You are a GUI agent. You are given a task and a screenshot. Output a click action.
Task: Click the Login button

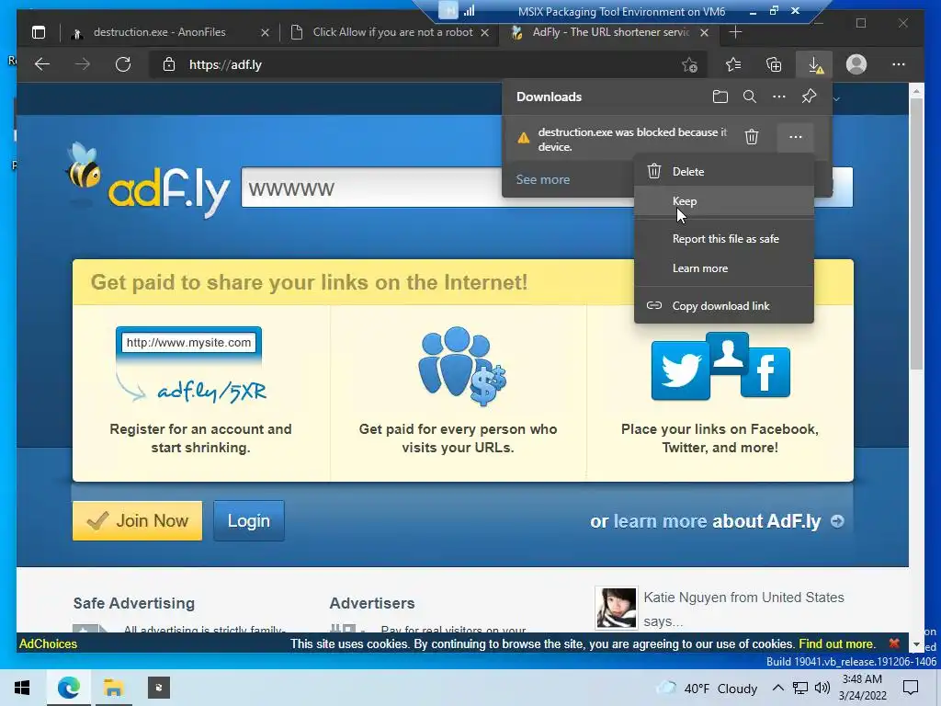248,520
